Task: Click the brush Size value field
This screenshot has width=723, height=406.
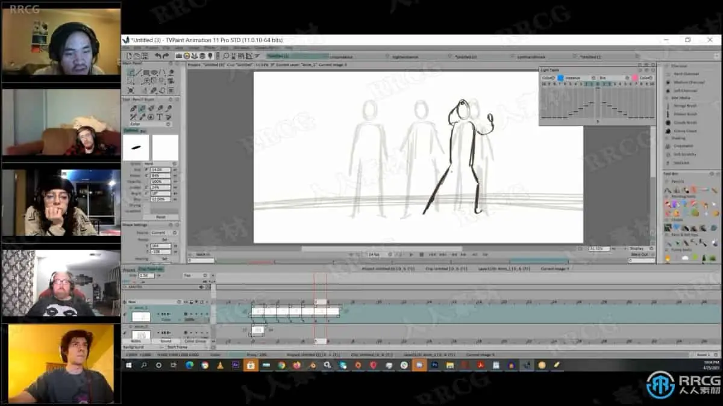Action: click(160, 170)
